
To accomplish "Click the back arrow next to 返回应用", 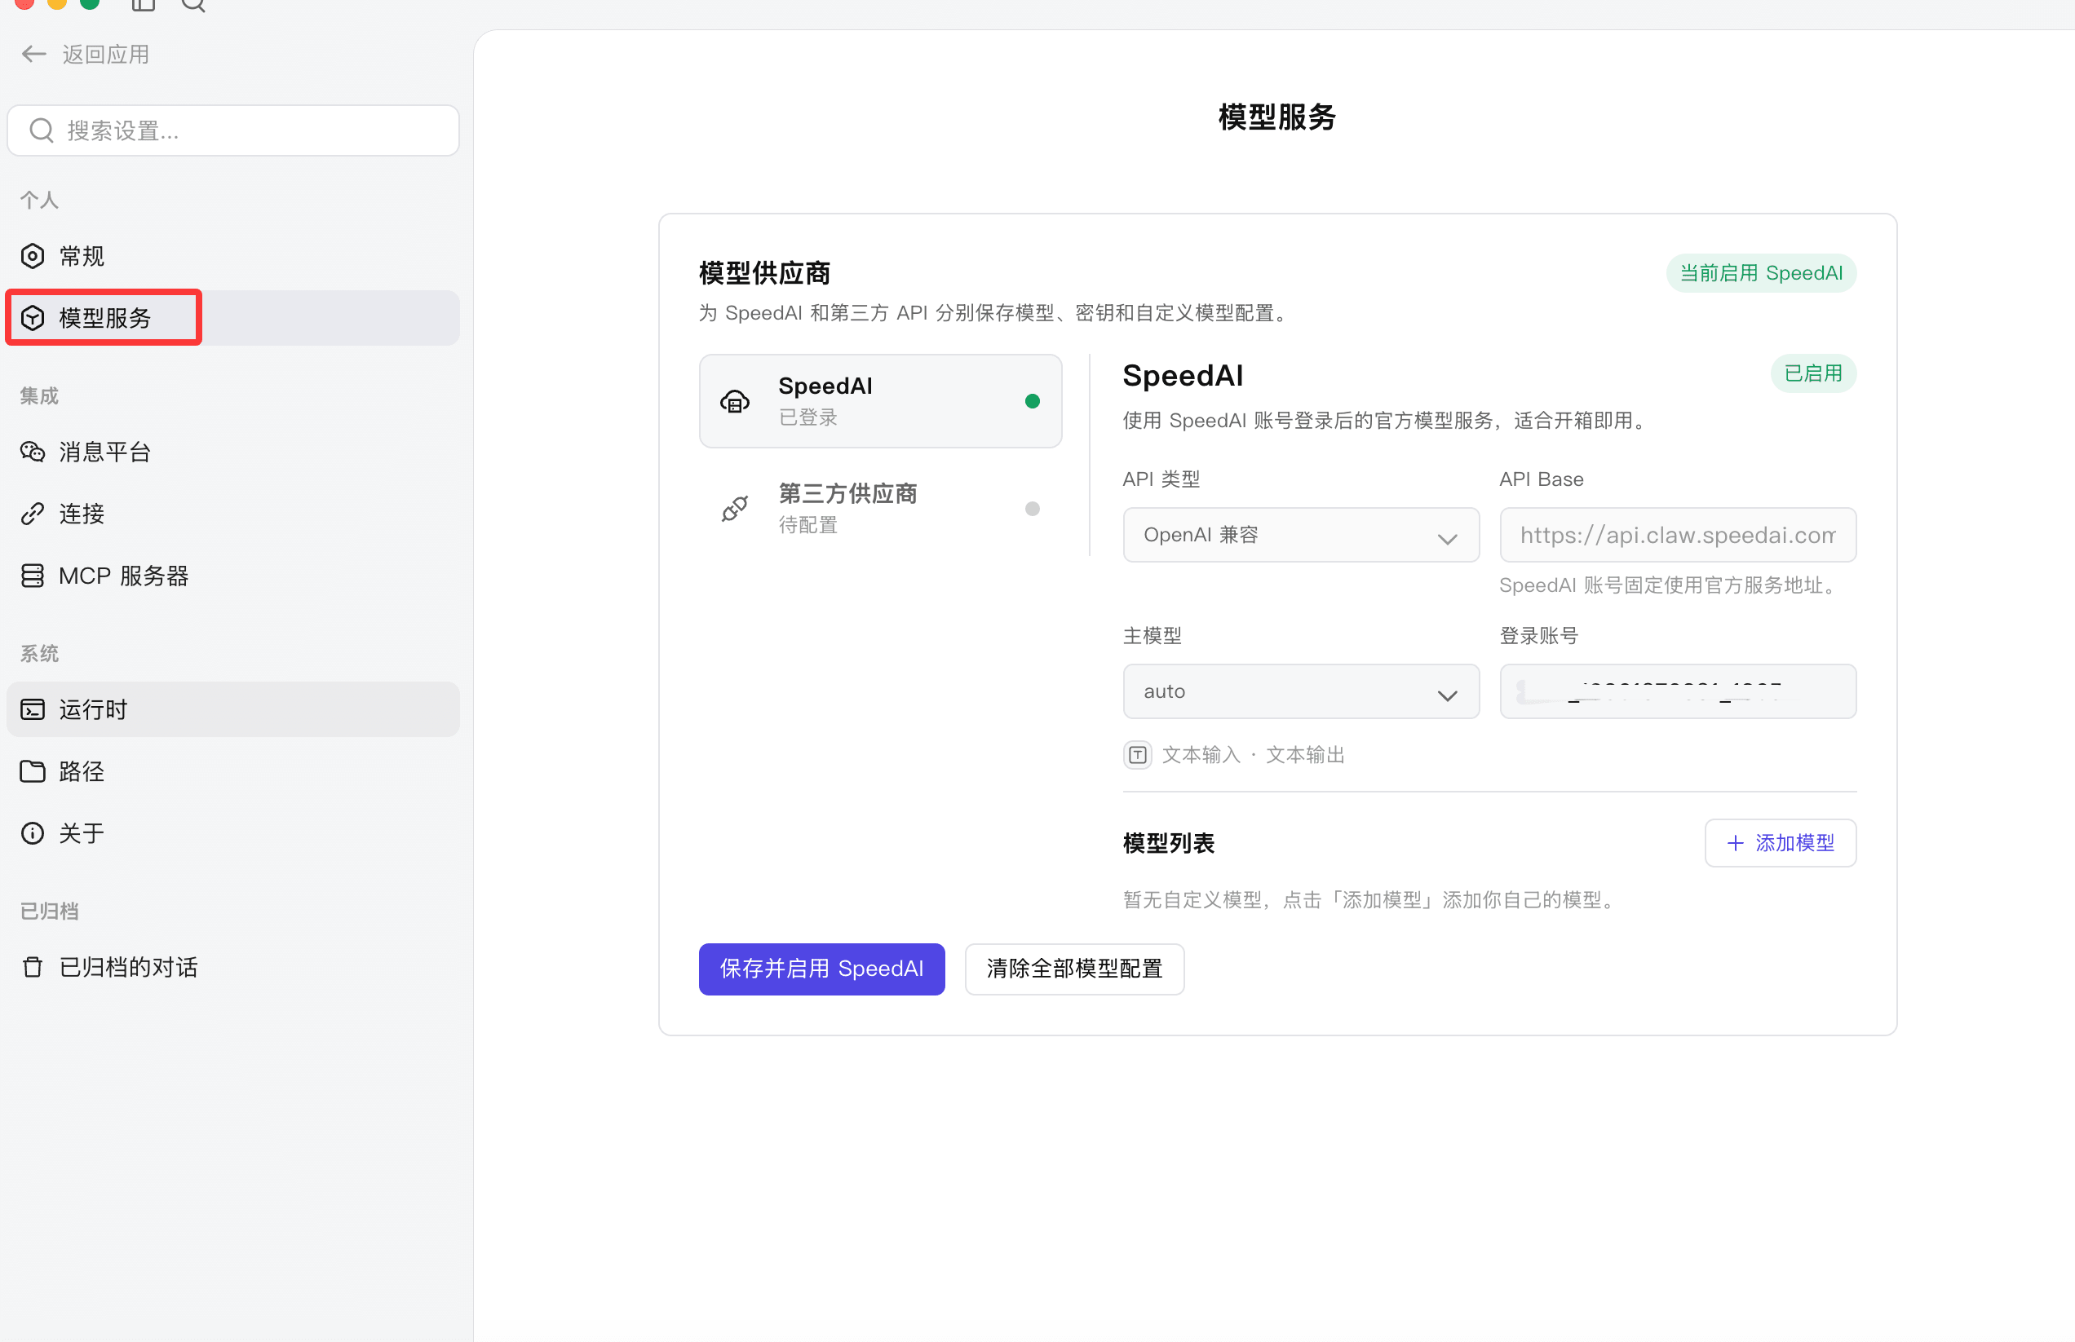I will [33, 54].
